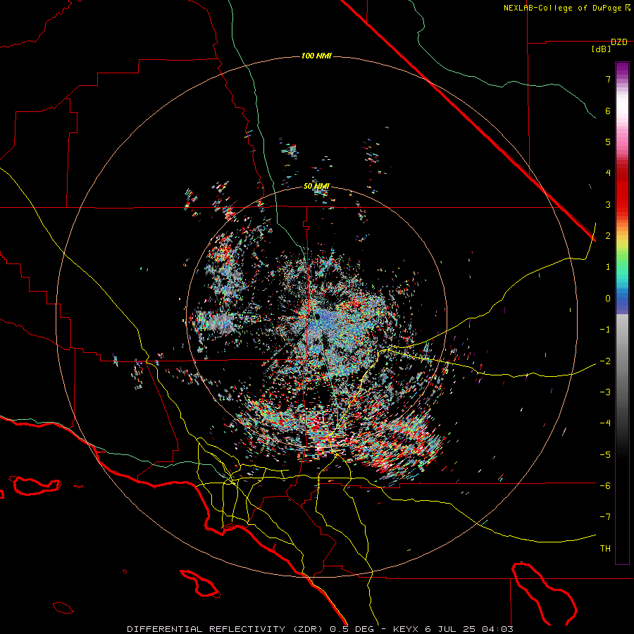Click the -2 value on color scale

pos(605,361)
